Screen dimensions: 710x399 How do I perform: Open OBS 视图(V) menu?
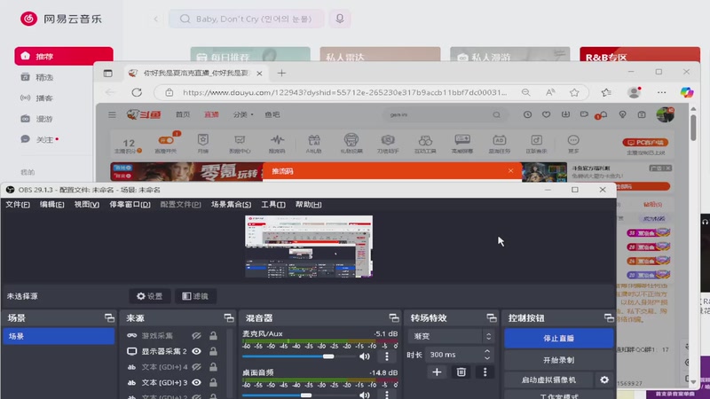coord(86,205)
